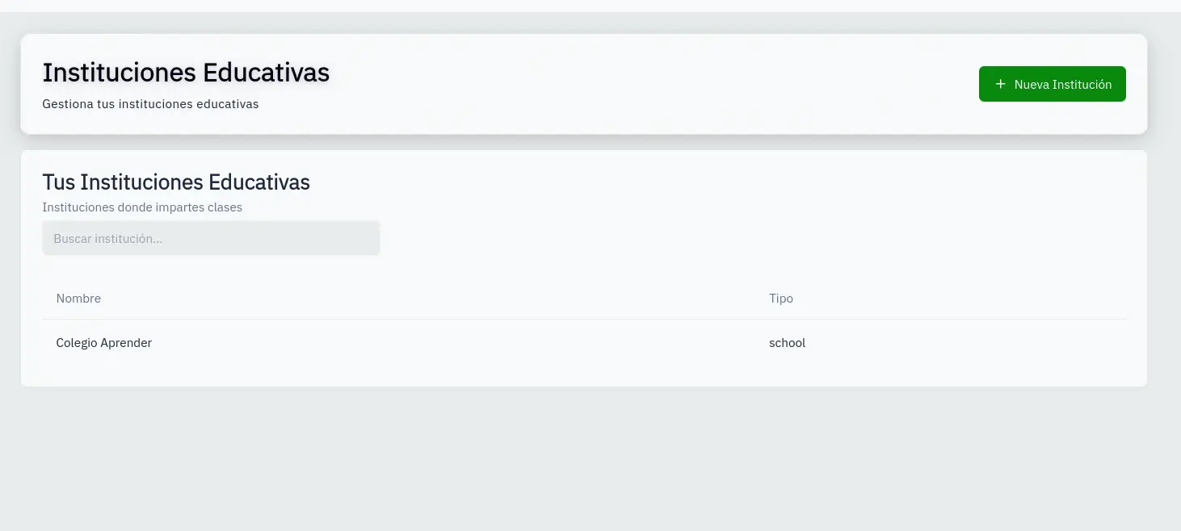Click the top white bar strip
This screenshot has width=1181, height=531.
(x=590, y=6)
